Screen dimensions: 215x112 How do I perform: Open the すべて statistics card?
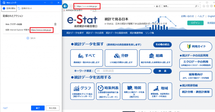pos(87,58)
